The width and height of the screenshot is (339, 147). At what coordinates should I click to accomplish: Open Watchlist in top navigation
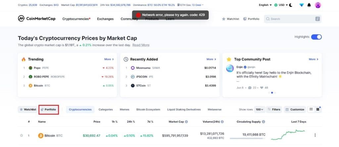(230, 19)
